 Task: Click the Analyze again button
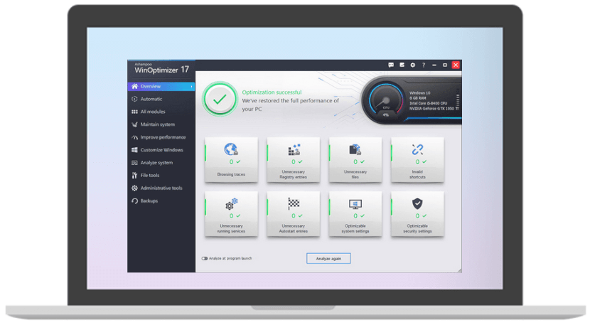pyautogui.click(x=328, y=258)
